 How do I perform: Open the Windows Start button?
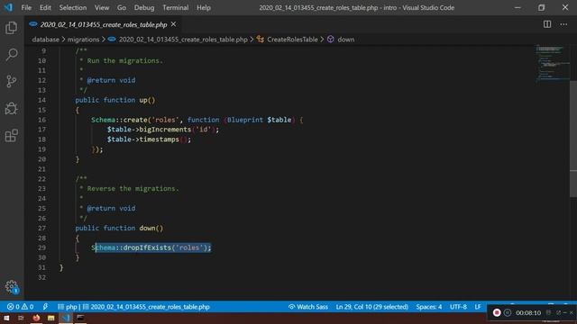pos(6,318)
